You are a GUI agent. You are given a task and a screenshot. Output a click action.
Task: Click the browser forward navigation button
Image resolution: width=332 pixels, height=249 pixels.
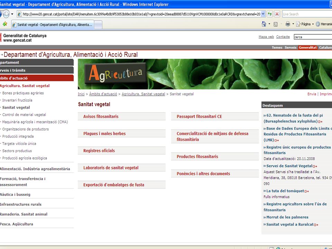click(x=6, y=14)
